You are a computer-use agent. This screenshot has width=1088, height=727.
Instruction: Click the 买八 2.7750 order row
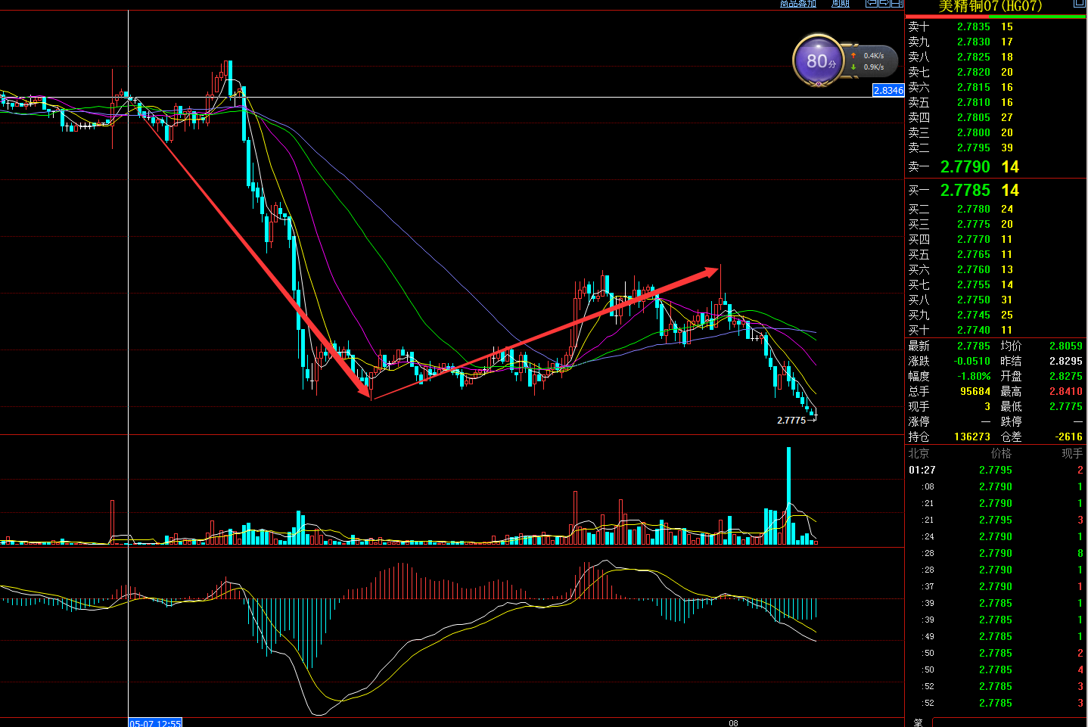point(996,300)
